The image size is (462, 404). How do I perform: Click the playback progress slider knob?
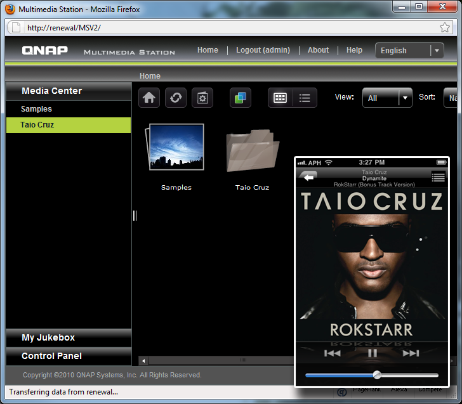click(x=377, y=375)
